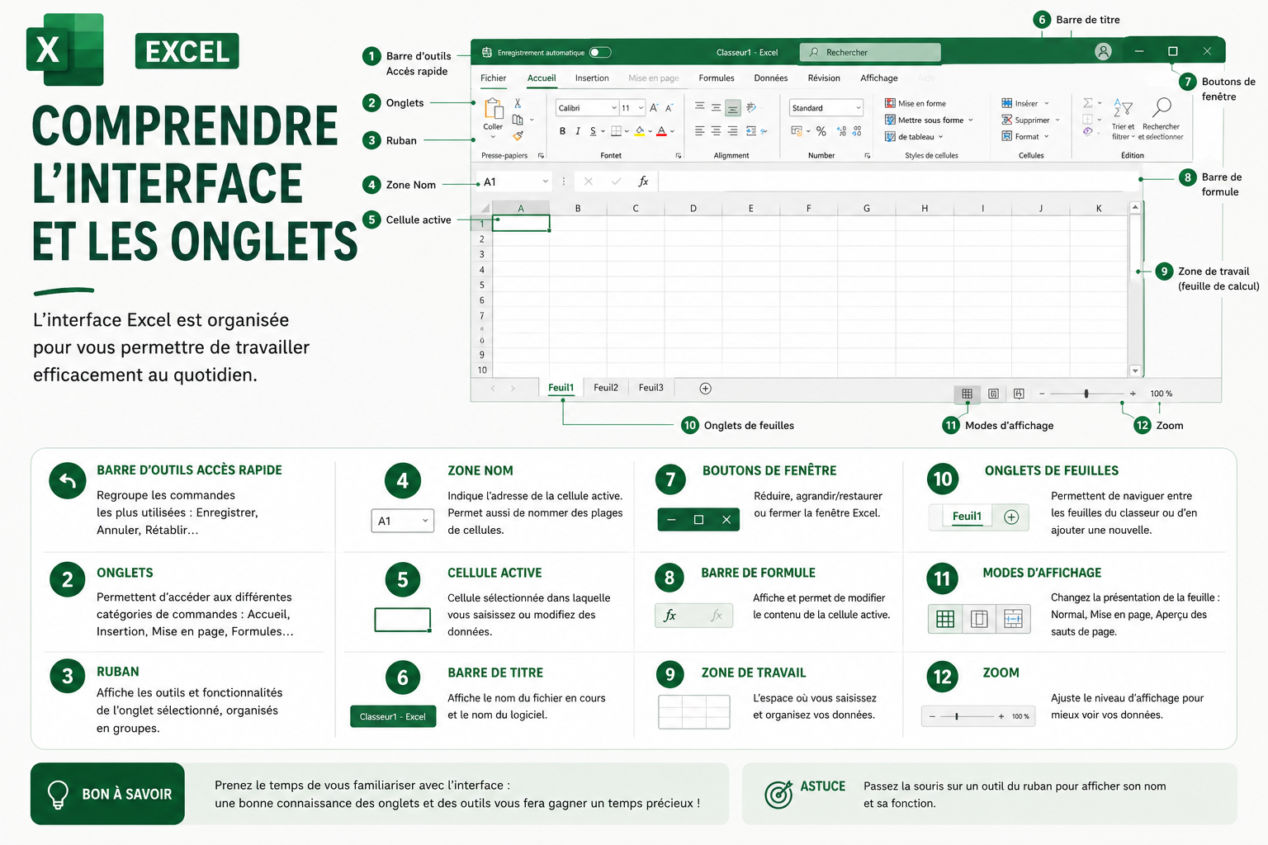1268x845 pixels.
Task: Toggle the Enregistrement automatique switch
Action: (600, 52)
